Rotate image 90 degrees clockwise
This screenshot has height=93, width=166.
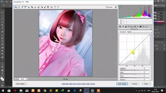coord(58,7)
